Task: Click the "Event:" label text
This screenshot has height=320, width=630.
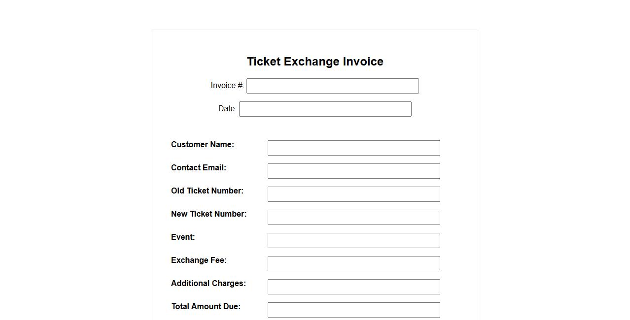Action: 183,237
